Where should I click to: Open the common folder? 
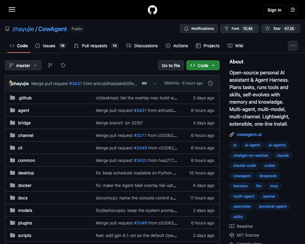[27, 160]
